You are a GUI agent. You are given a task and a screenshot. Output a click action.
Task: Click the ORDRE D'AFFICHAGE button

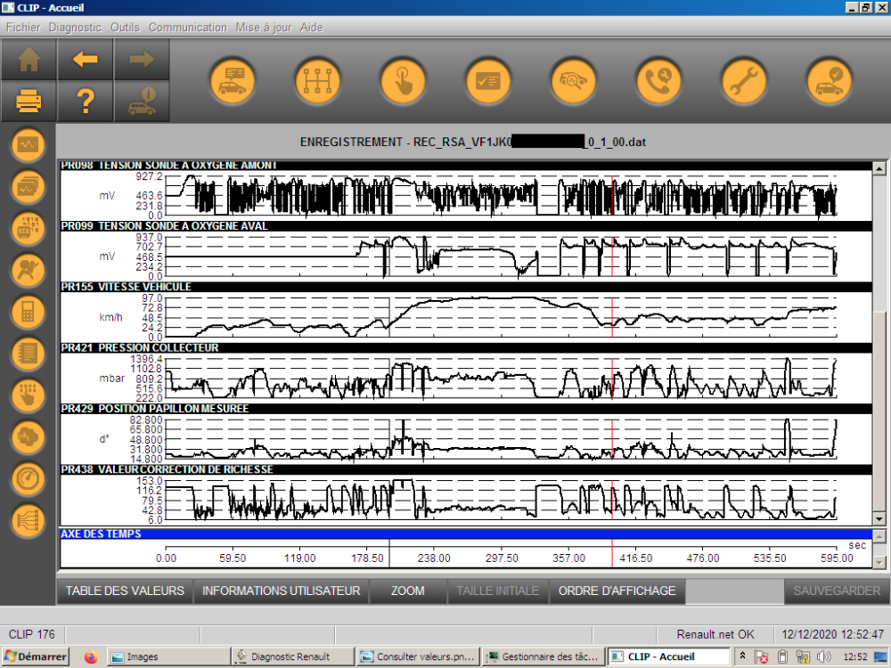tap(617, 591)
